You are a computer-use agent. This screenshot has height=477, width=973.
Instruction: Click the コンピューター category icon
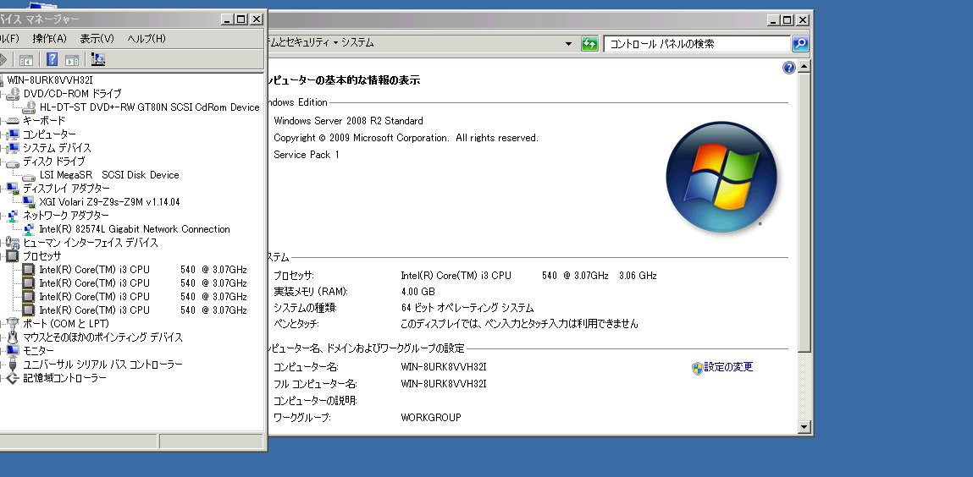point(13,134)
